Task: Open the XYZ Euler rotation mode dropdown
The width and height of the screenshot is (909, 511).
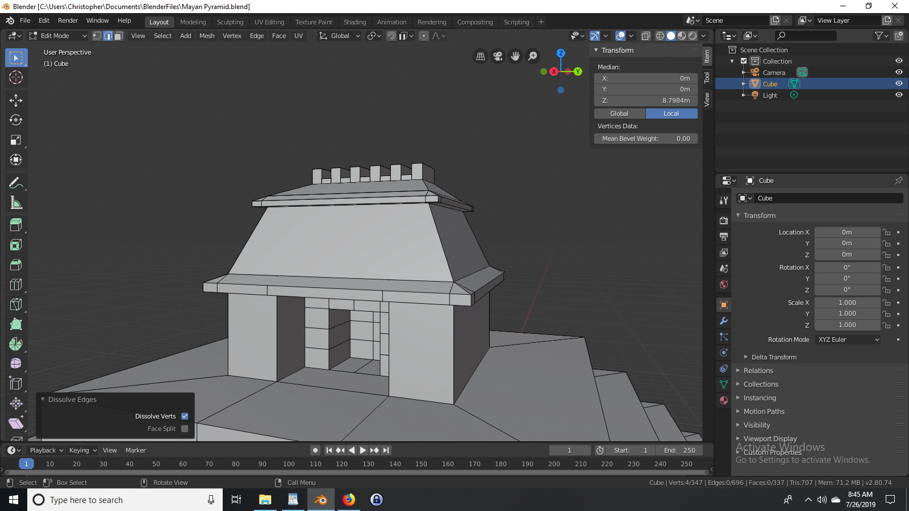Action: pos(847,339)
